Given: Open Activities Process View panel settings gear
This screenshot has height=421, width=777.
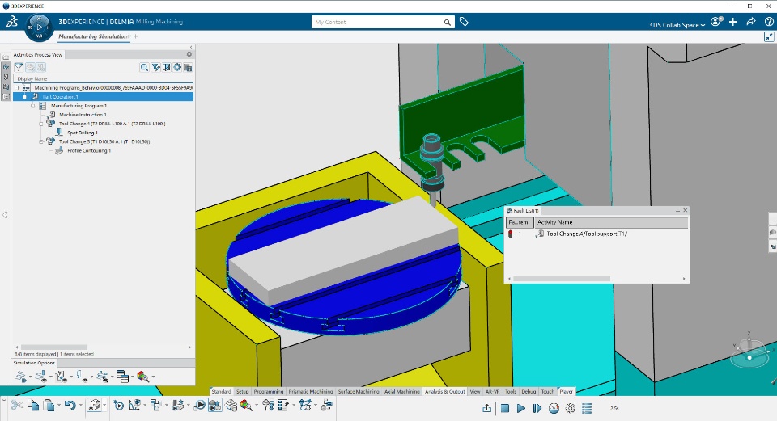Looking at the screenshot, I should pyautogui.click(x=189, y=54).
